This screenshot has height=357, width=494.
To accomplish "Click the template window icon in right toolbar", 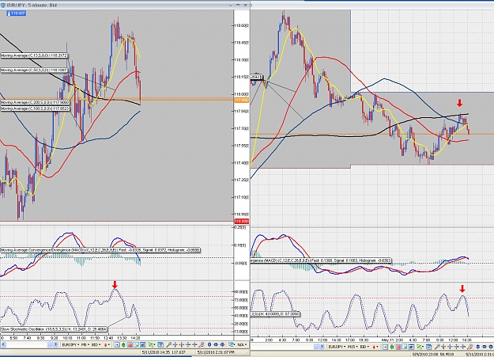I will pyautogui.click(x=428, y=347).
